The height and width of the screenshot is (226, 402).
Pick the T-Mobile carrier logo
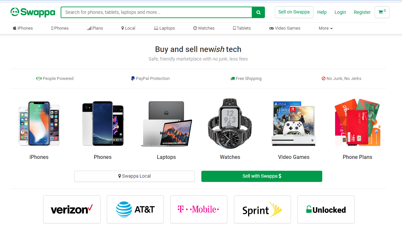pos(199,210)
